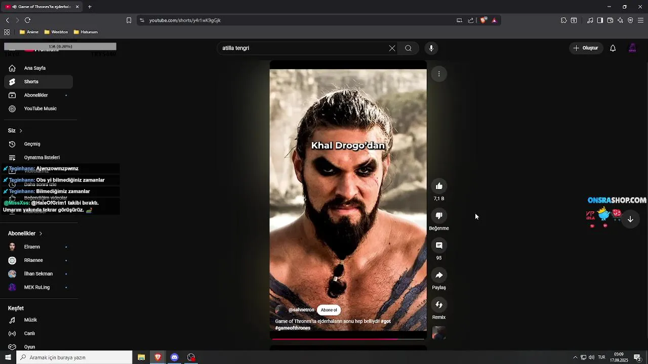Image resolution: width=648 pixels, height=364 pixels.
Task: Go to Ana Sayfa in sidebar
Action: [38, 68]
